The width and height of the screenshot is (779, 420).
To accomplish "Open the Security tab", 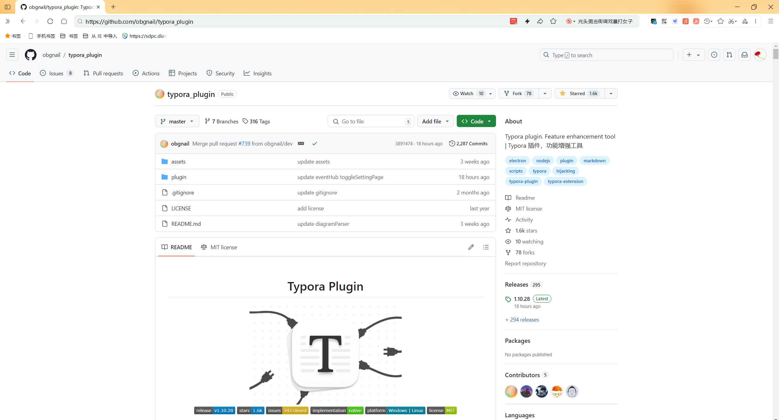I will (221, 73).
